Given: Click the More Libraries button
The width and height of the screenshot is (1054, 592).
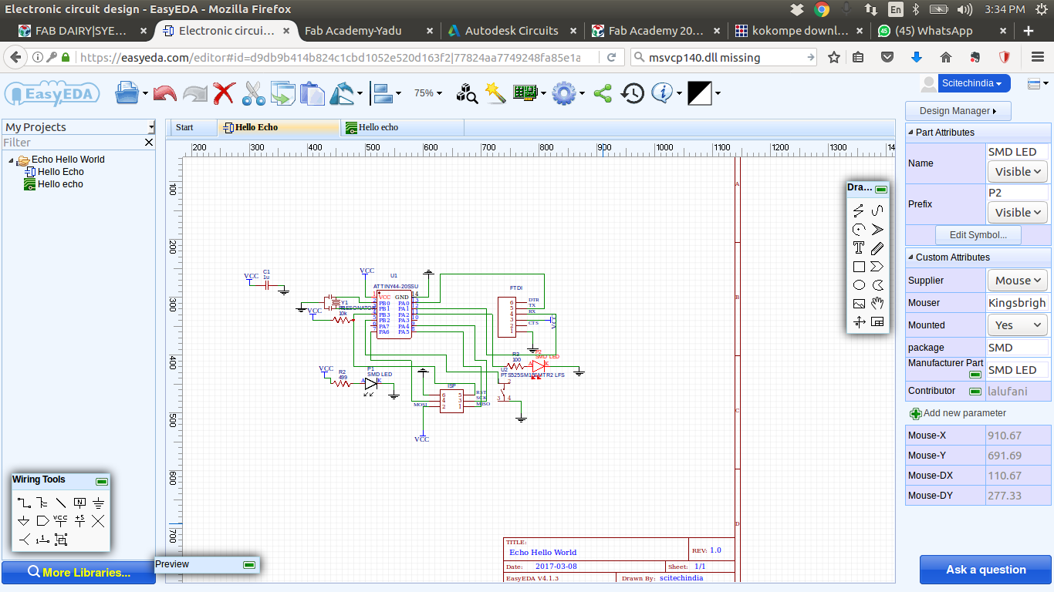Looking at the screenshot, I should click(78, 573).
